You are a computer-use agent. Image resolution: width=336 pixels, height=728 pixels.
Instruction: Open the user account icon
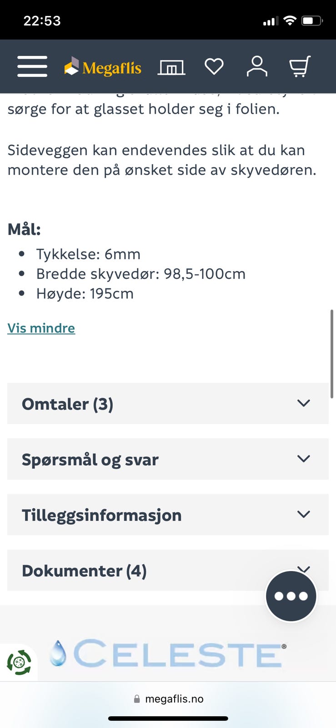(257, 66)
